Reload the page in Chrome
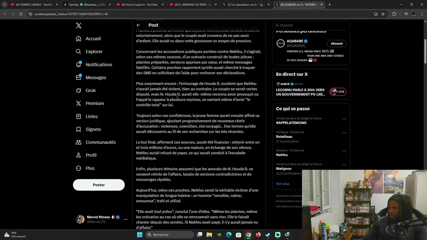The width and height of the screenshot is (427, 240). tap(21, 14)
